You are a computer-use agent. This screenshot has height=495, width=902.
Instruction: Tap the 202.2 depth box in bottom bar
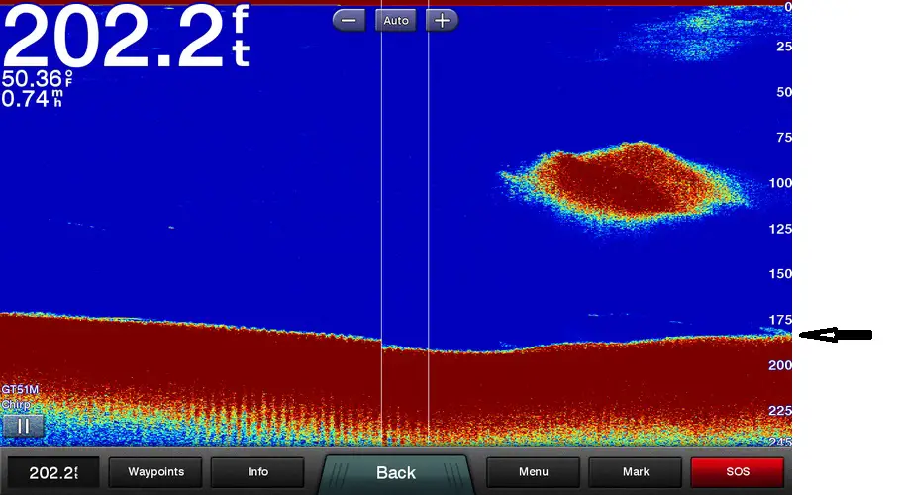(52, 472)
